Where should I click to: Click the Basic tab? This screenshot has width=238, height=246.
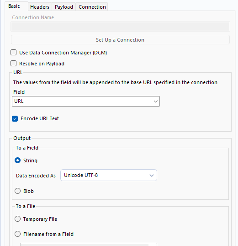click(14, 6)
